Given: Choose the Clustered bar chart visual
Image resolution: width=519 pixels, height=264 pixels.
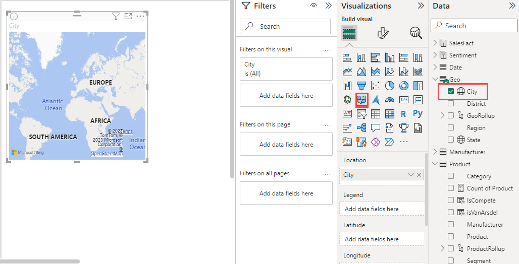Looking at the screenshot, I should [x=375, y=57].
